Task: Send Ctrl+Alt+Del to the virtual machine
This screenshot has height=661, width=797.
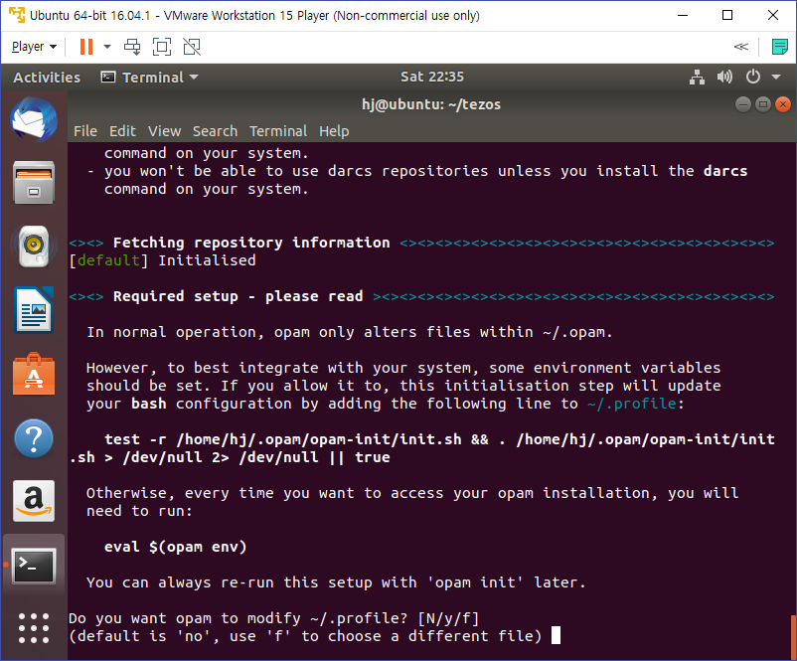Action: (132, 47)
